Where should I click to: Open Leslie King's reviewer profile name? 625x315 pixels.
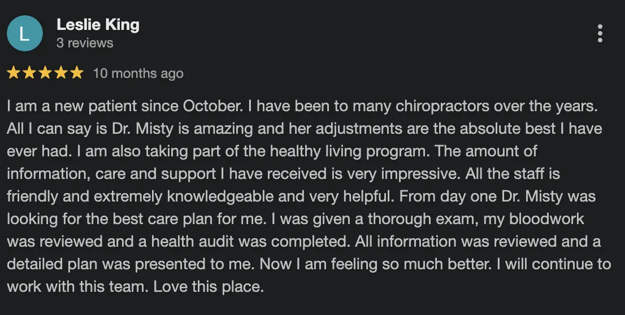98,25
